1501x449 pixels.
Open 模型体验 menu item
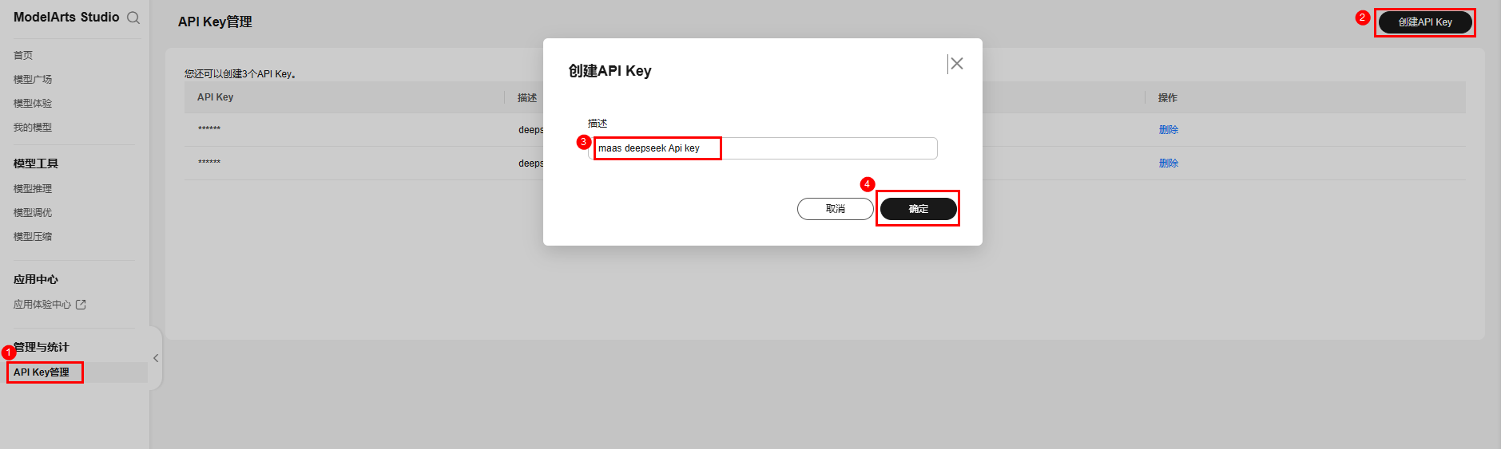pyautogui.click(x=33, y=103)
